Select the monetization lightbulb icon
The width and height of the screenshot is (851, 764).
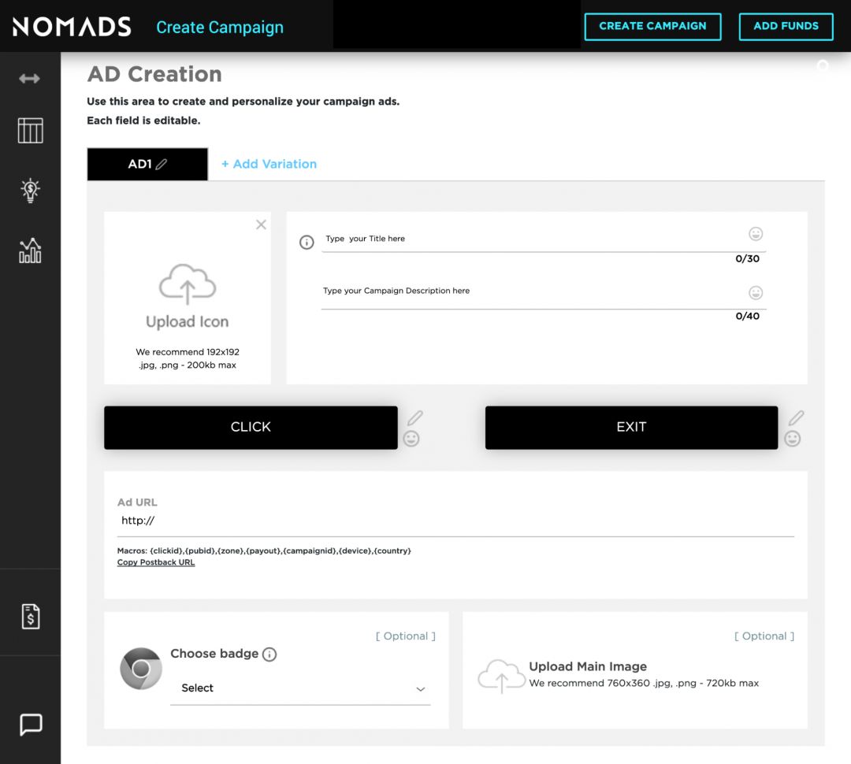point(30,191)
